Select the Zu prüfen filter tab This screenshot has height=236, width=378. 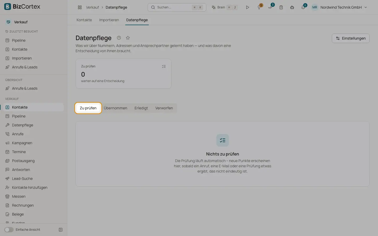tap(88, 108)
